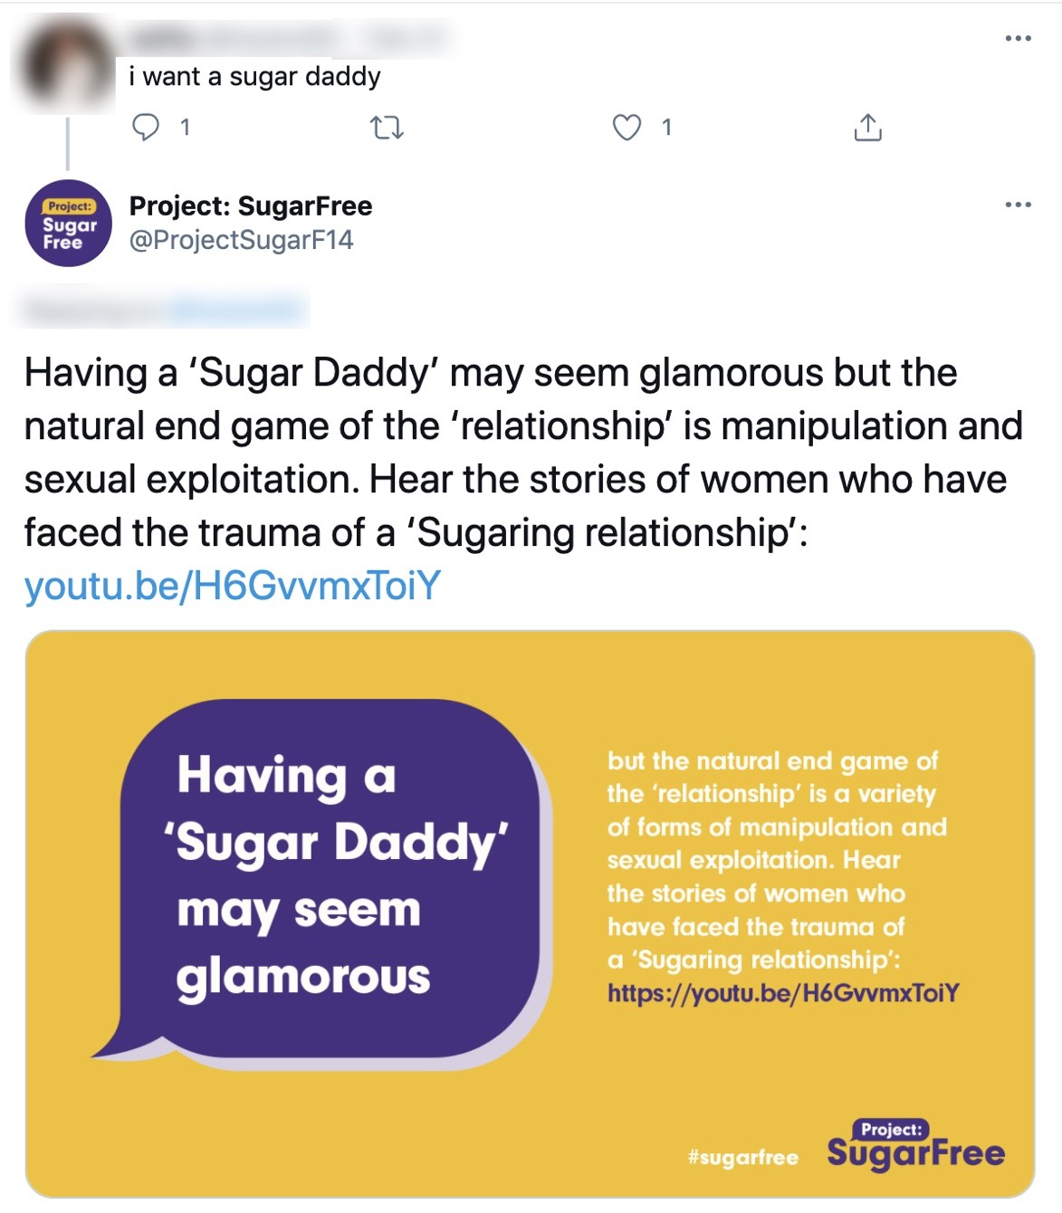Open the top tweet's more options menu

click(1018, 39)
